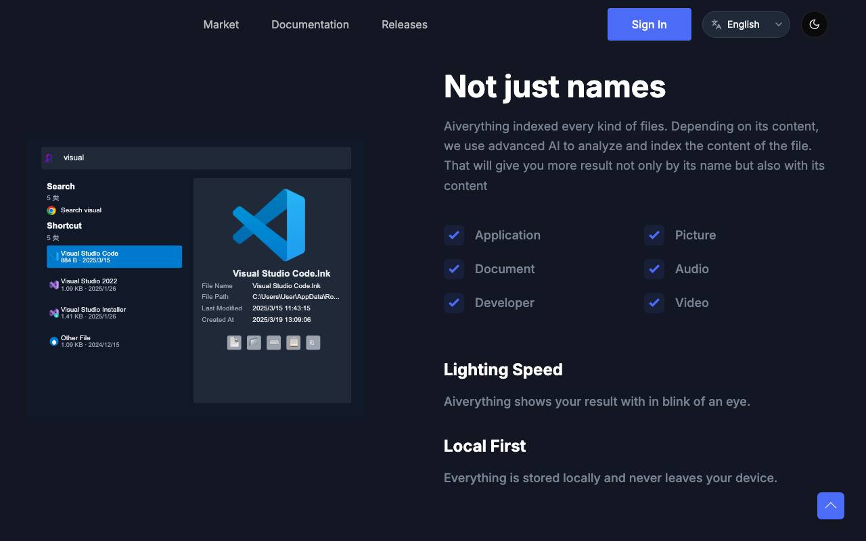
Task: Toggle the Video checkbox
Action: coord(654,303)
